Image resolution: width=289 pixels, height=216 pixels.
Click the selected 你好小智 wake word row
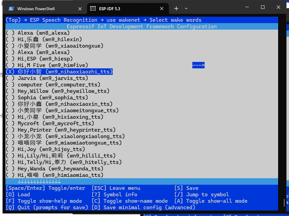point(59,72)
